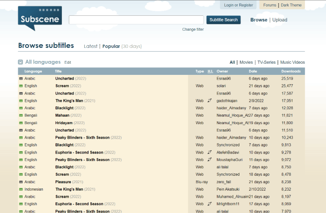Click the rating icon beside English The King's Man

(21, 101)
